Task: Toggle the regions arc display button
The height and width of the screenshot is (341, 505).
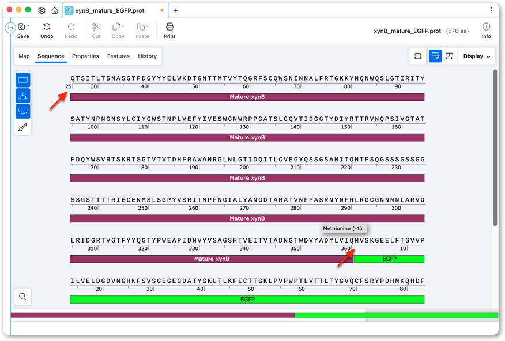Action: coord(23,111)
